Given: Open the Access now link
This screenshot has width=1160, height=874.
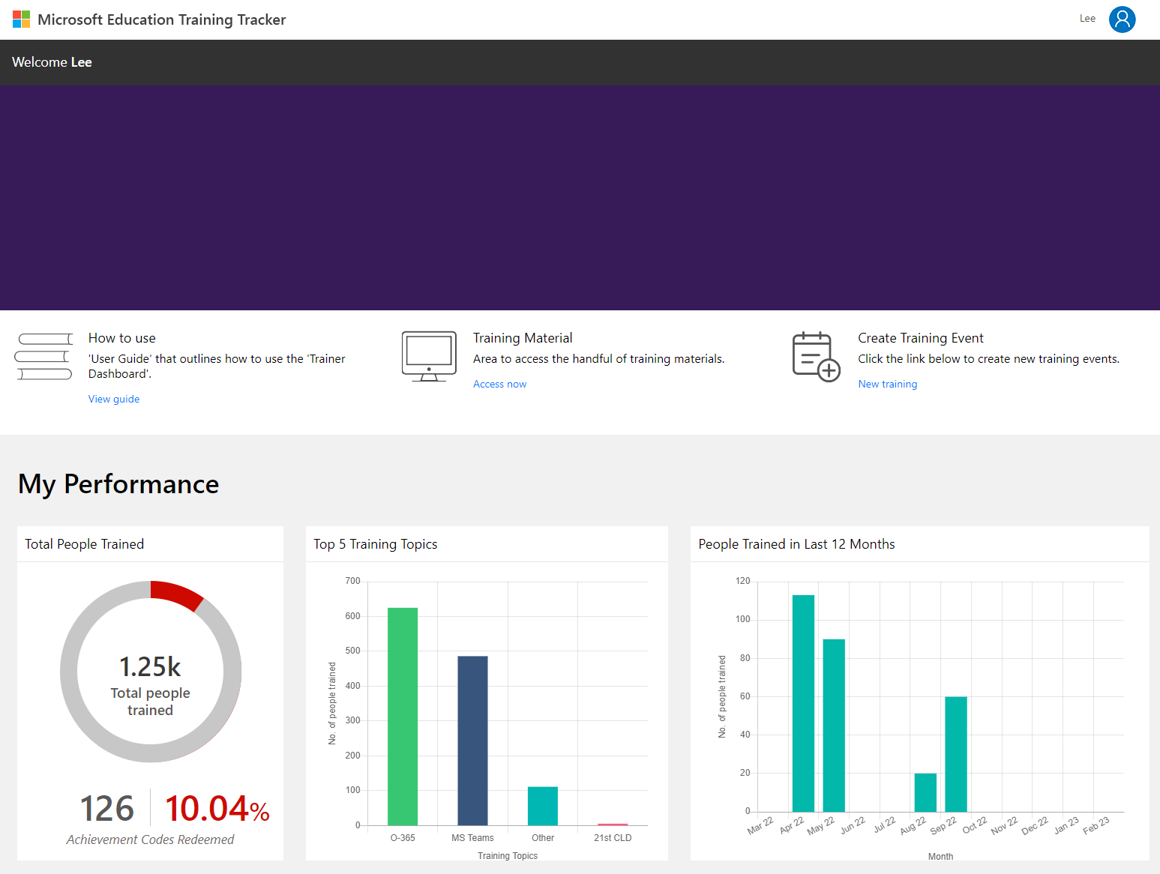Looking at the screenshot, I should click(x=499, y=384).
